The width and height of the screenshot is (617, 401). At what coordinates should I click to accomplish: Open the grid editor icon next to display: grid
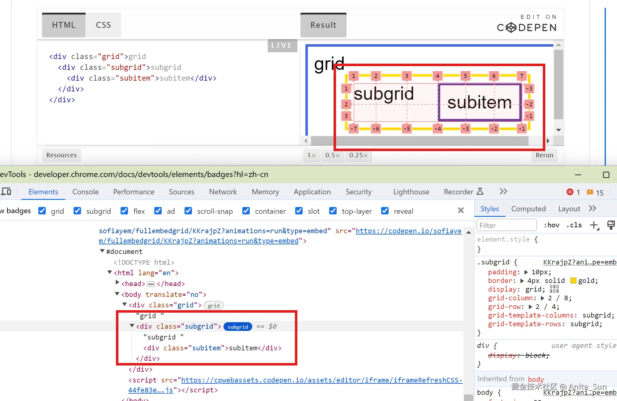pyautogui.click(x=554, y=289)
